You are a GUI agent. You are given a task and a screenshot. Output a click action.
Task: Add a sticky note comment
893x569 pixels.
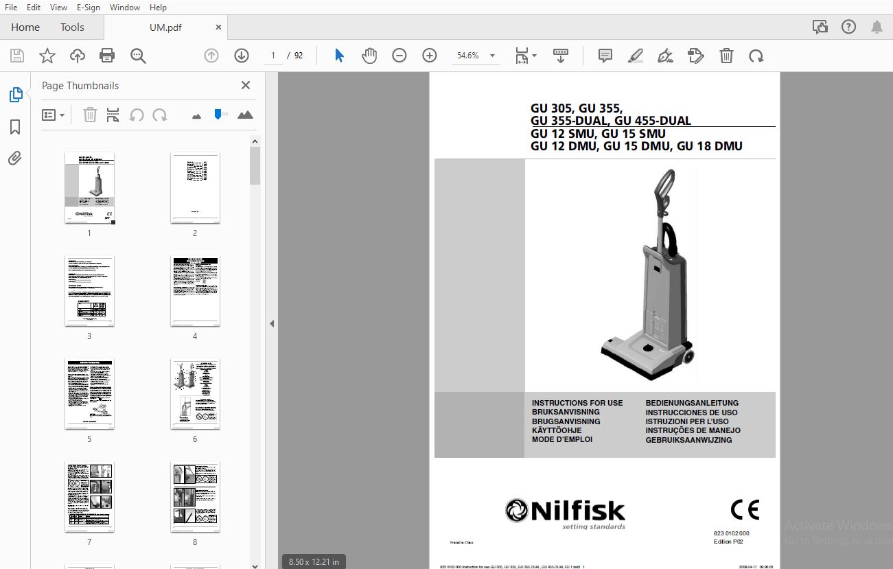605,56
